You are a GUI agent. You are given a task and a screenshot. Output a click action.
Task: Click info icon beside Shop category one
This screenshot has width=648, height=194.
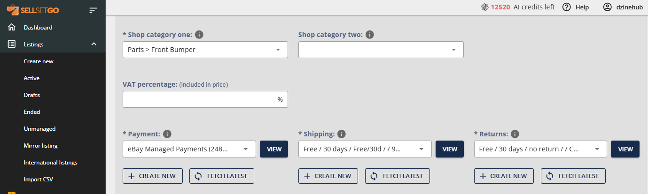(x=199, y=35)
